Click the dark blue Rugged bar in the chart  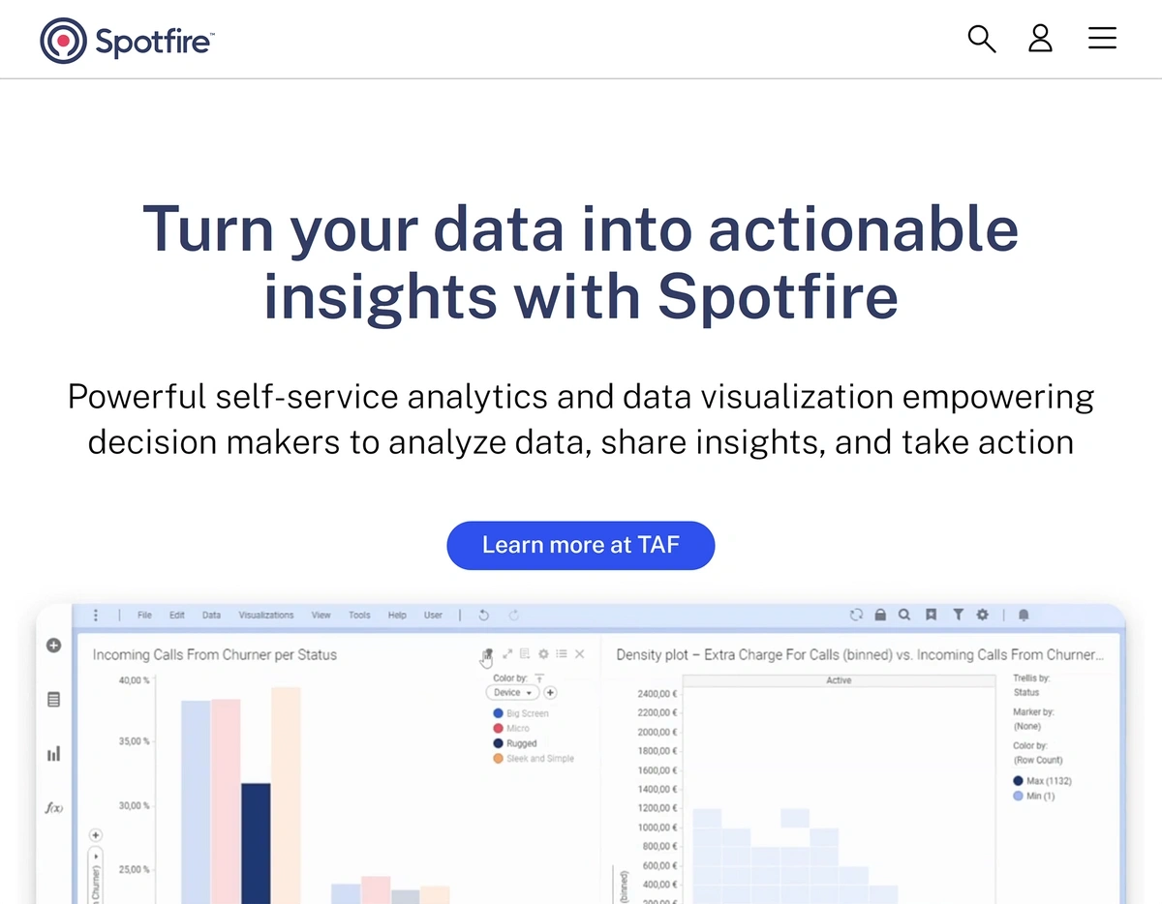[x=256, y=842]
